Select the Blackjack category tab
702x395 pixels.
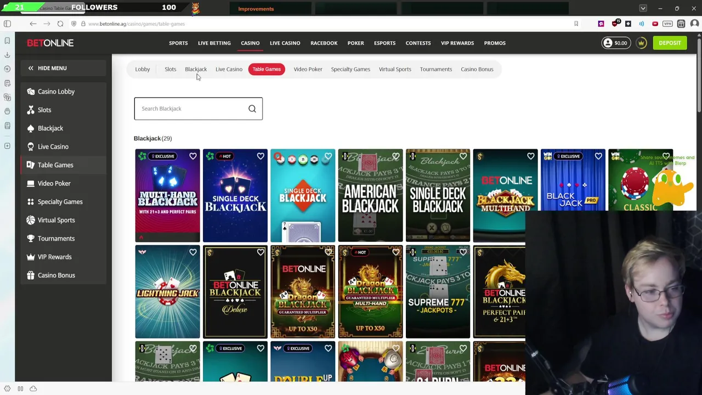coord(196,69)
